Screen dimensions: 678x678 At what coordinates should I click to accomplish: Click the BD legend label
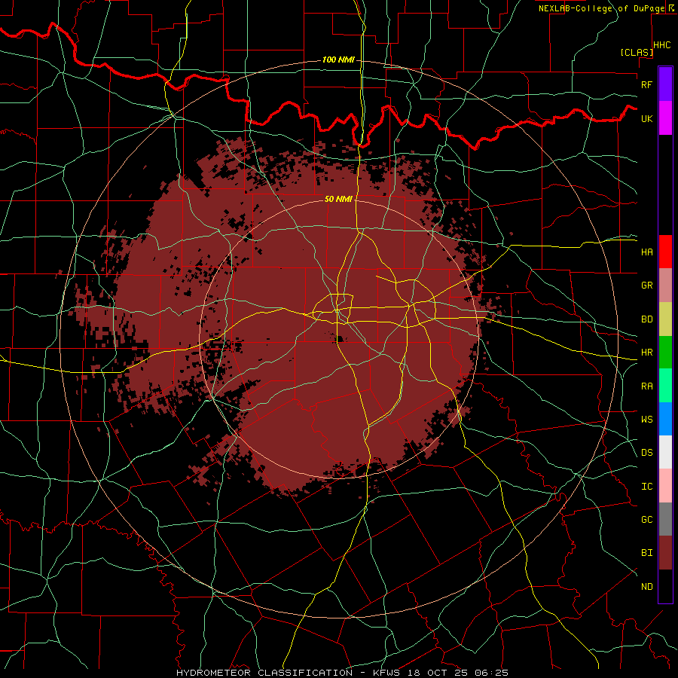tap(646, 319)
